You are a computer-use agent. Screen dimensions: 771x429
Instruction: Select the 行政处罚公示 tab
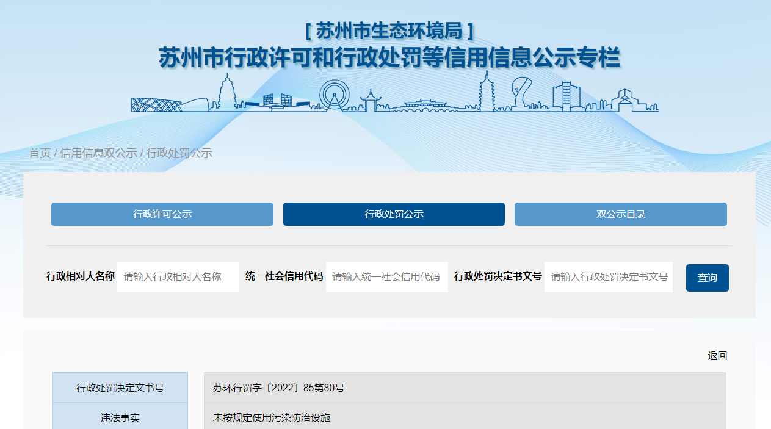394,214
